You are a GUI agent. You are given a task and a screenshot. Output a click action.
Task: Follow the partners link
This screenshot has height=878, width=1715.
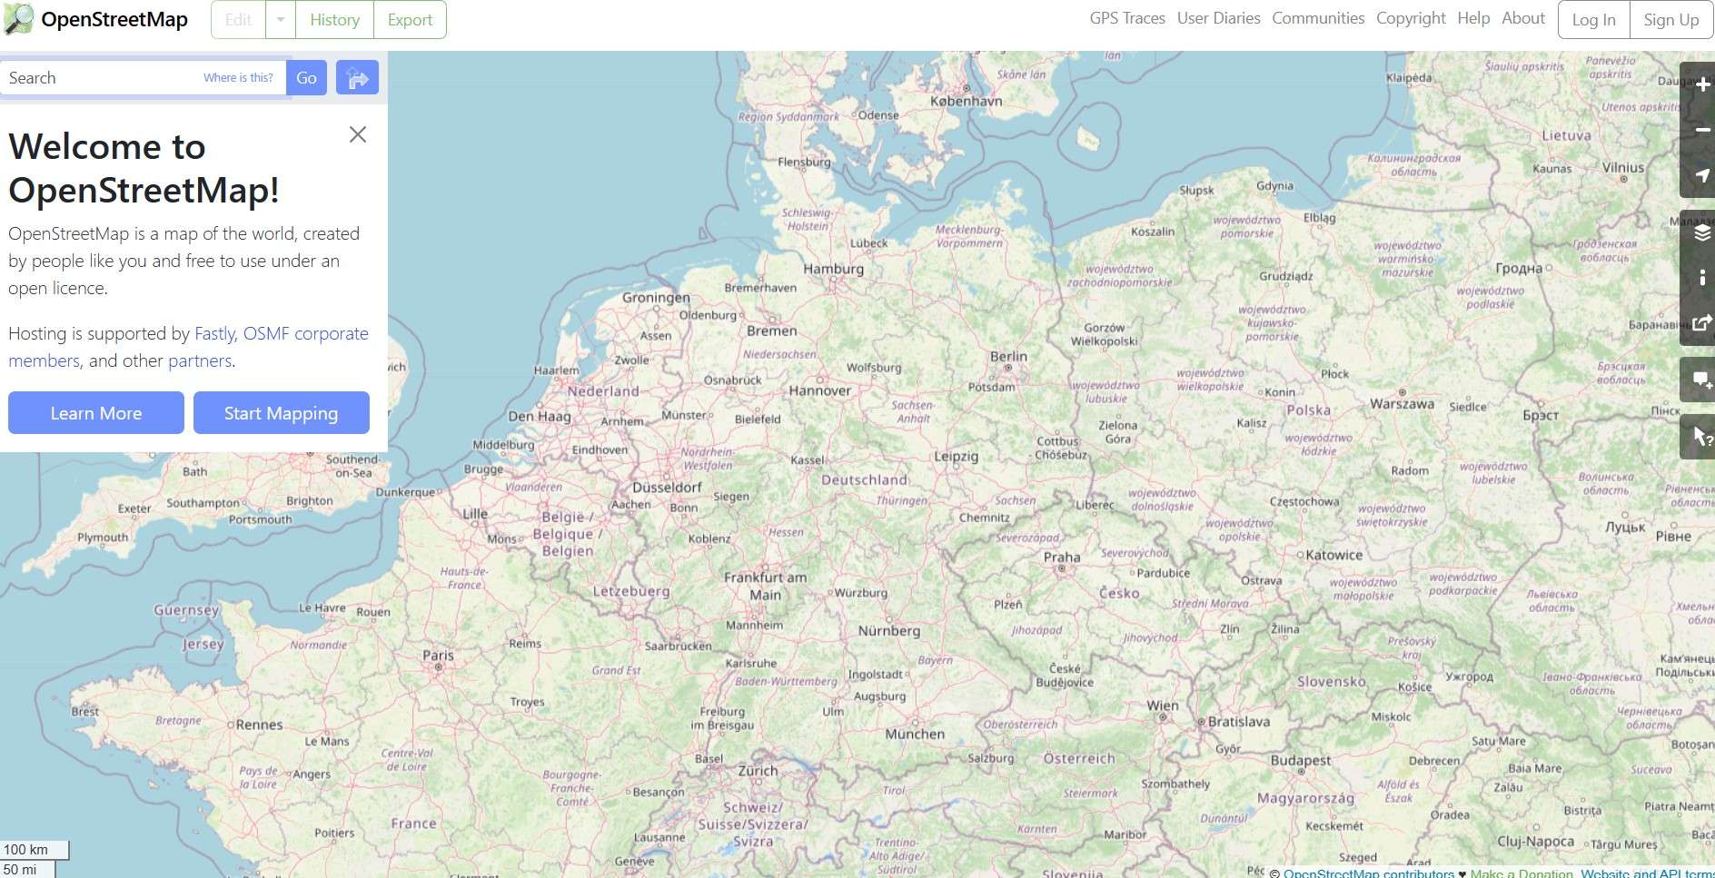(x=200, y=360)
